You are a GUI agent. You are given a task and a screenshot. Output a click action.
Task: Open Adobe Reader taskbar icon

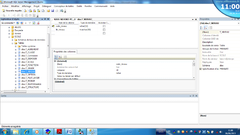tap(59, 132)
